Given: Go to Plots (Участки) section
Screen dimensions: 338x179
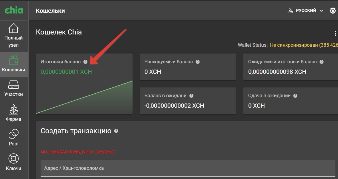Looking at the screenshot, I should [x=13, y=89].
